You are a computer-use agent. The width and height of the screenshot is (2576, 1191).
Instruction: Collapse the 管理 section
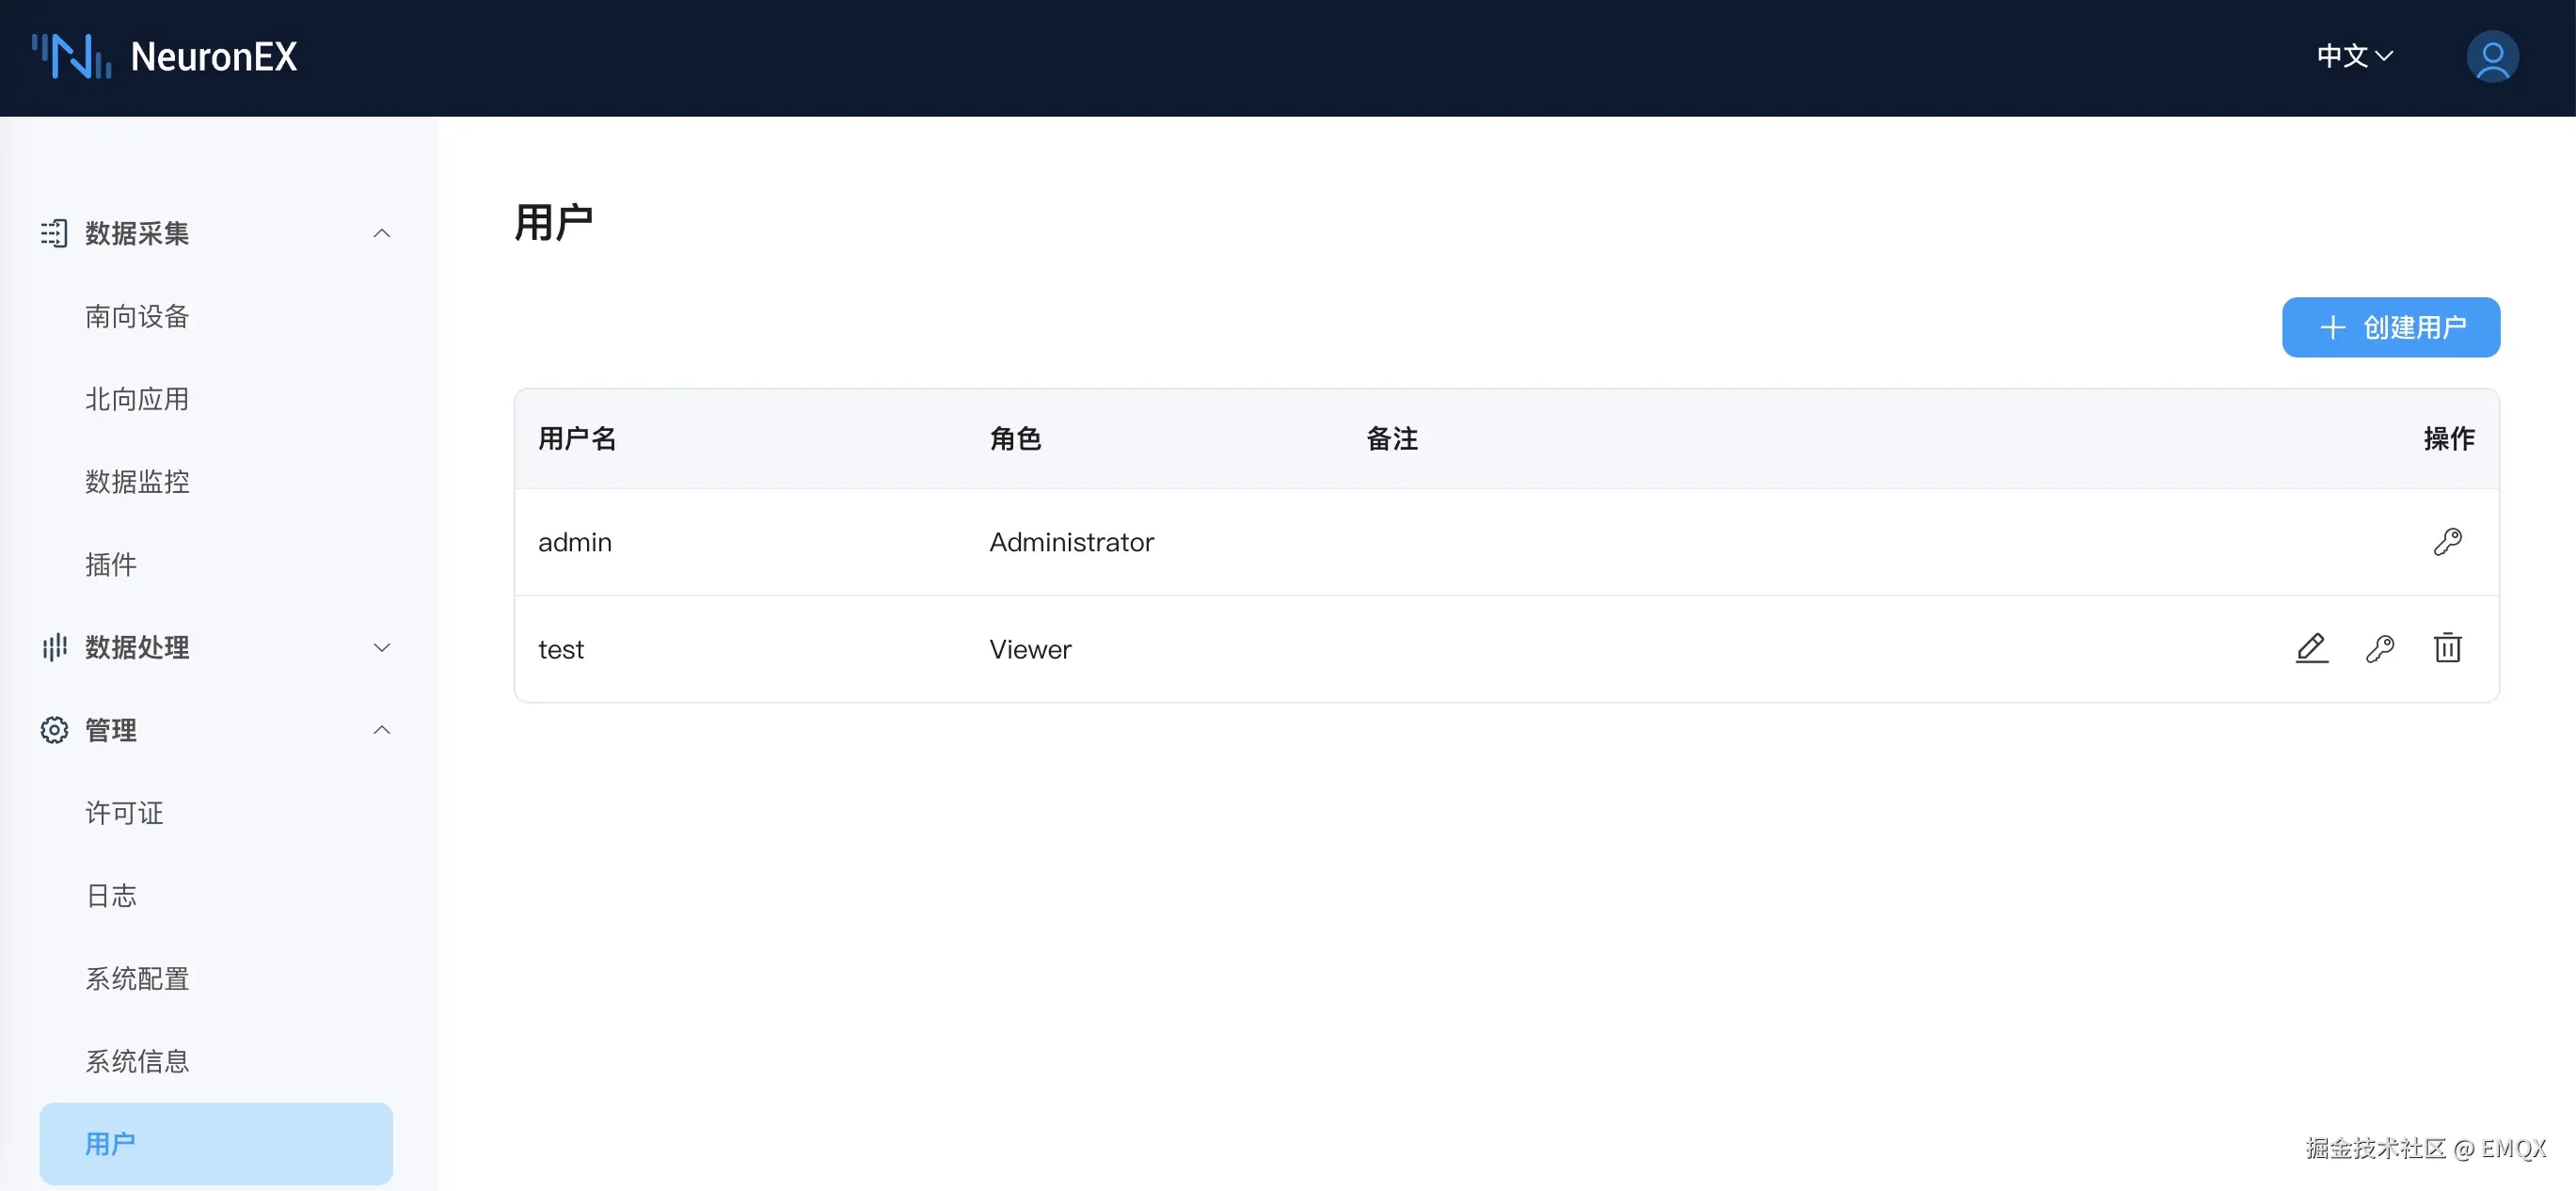[x=381, y=730]
